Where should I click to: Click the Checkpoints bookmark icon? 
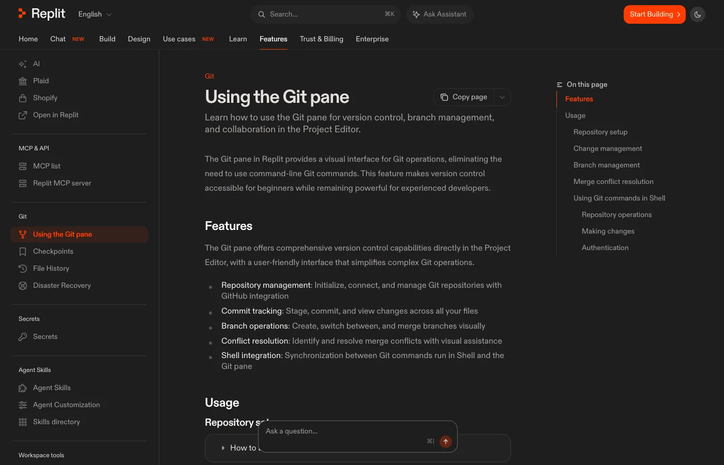[23, 252]
